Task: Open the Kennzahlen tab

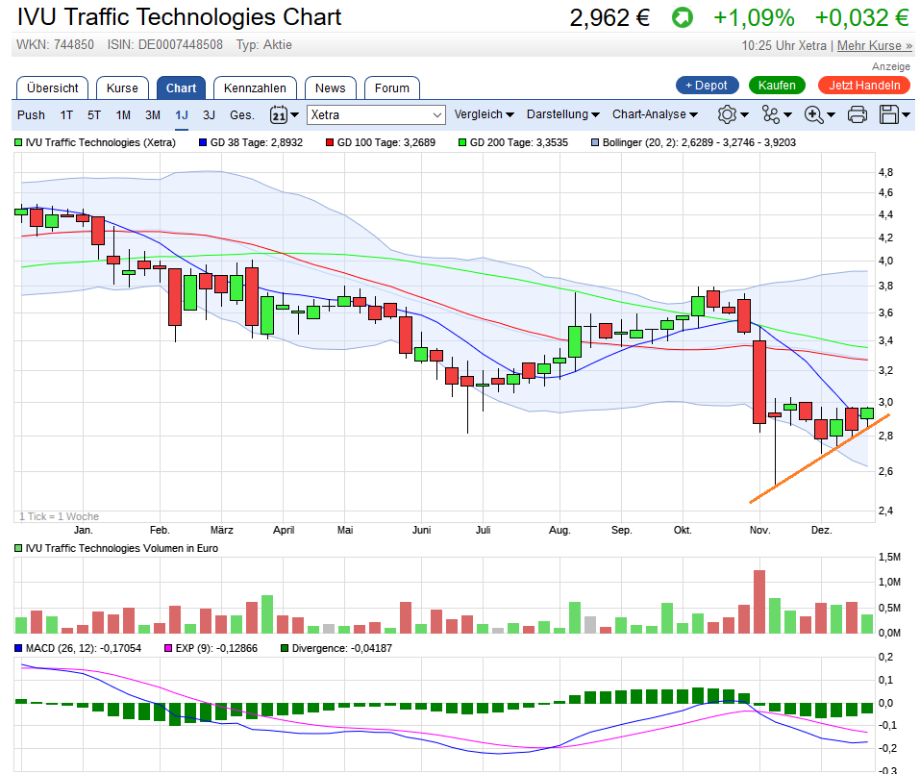Action: [255, 88]
